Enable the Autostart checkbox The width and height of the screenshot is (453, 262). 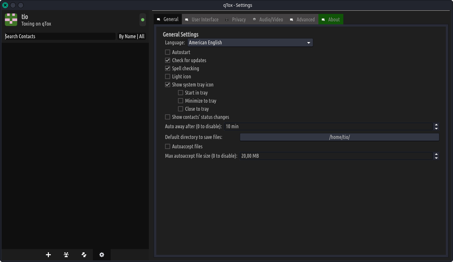(168, 52)
